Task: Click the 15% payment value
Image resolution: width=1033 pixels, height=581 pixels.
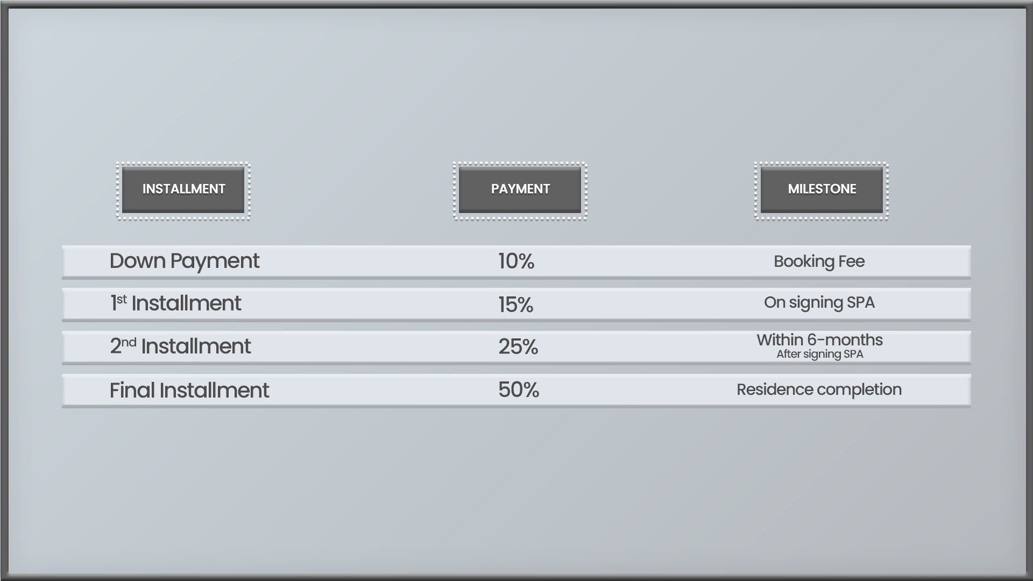Action: coord(515,304)
